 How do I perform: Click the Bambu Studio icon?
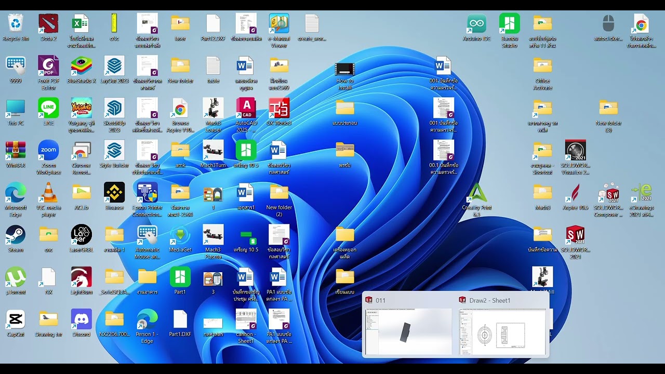(x=510, y=31)
